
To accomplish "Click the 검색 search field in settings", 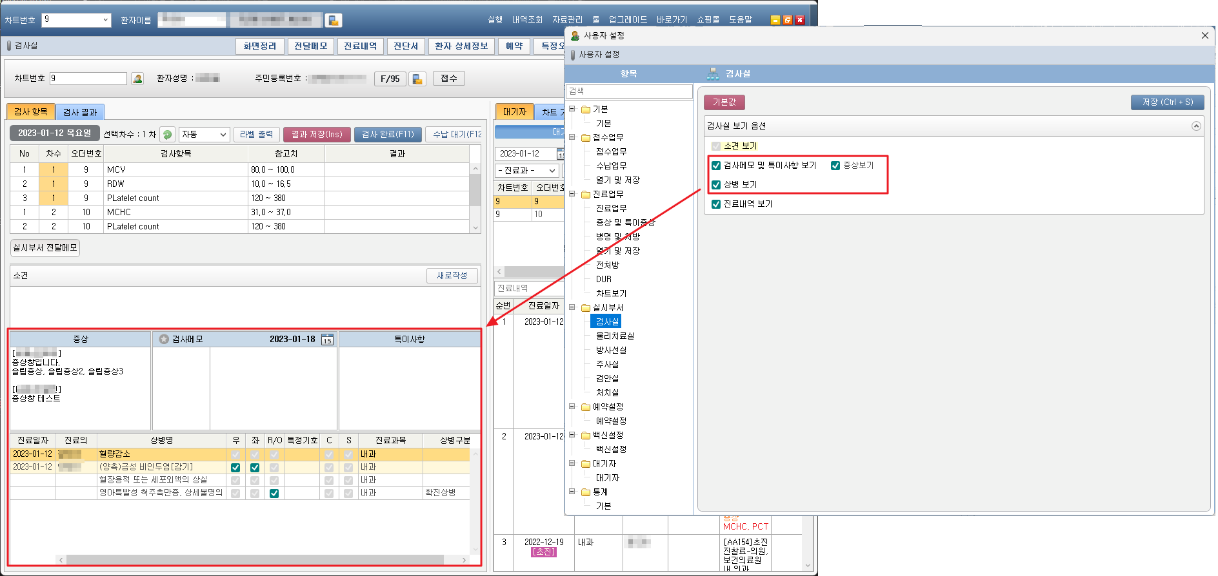I will click(629, 91).
